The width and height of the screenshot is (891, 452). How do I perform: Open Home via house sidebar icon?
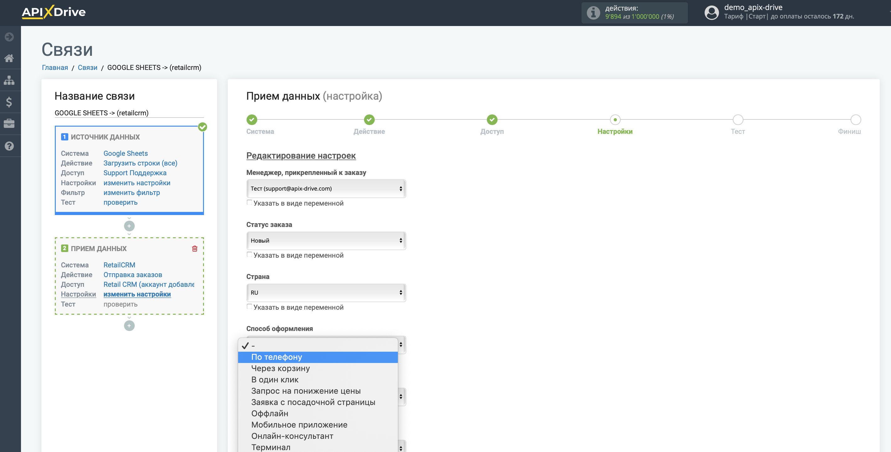[9, 58]
